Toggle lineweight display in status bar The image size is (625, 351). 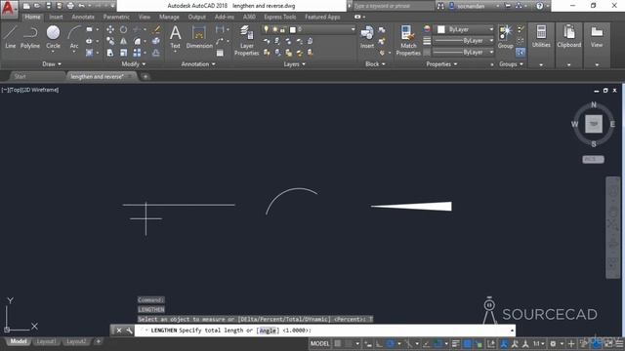tap(456, 343)
